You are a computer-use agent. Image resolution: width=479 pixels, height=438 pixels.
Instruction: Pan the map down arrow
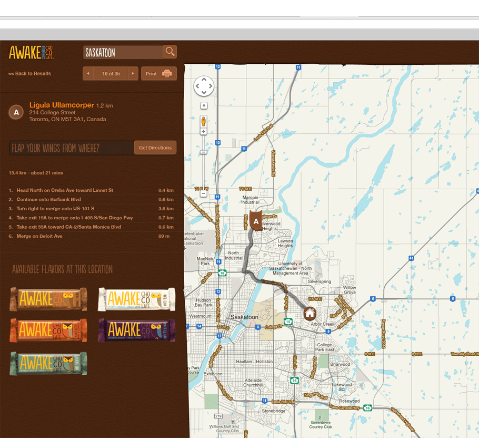pos(204,92)
